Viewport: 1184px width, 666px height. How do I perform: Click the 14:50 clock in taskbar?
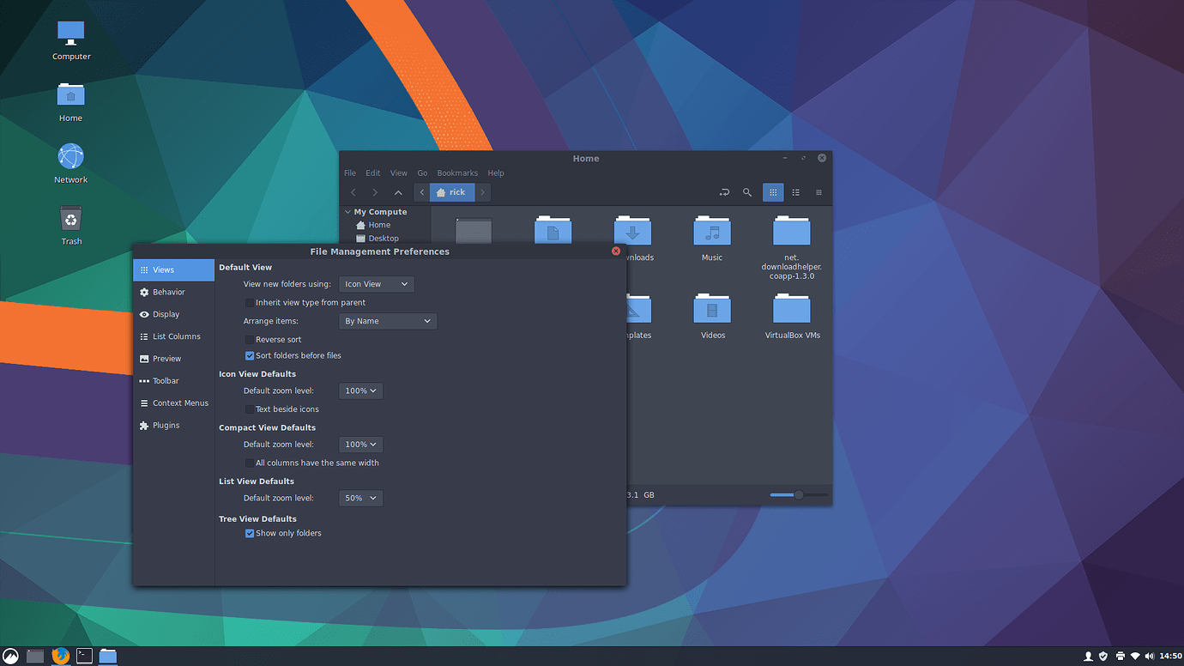point(1170,656)
